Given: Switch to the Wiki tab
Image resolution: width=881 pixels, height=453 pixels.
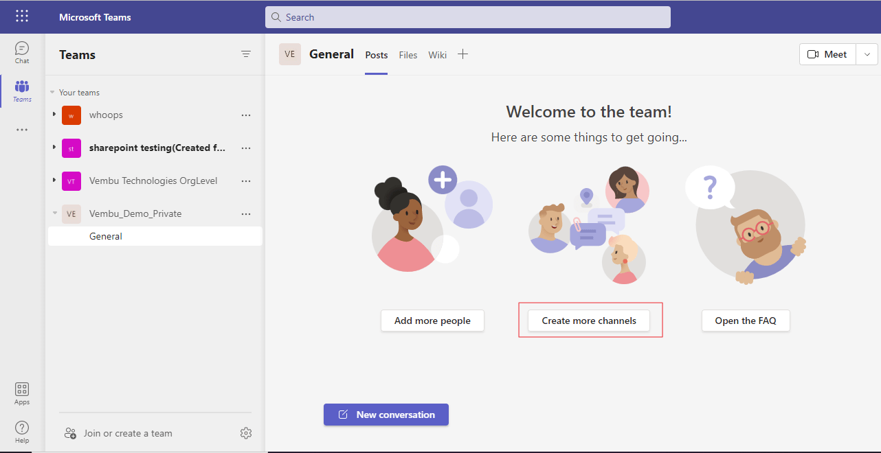Looking at the screenshot, I should [438, 55].
